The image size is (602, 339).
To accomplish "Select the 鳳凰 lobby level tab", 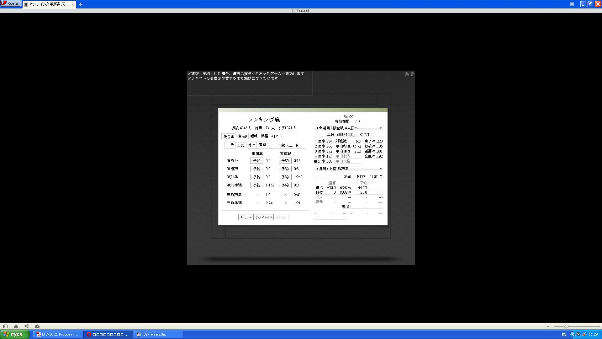I will [262, 145].
